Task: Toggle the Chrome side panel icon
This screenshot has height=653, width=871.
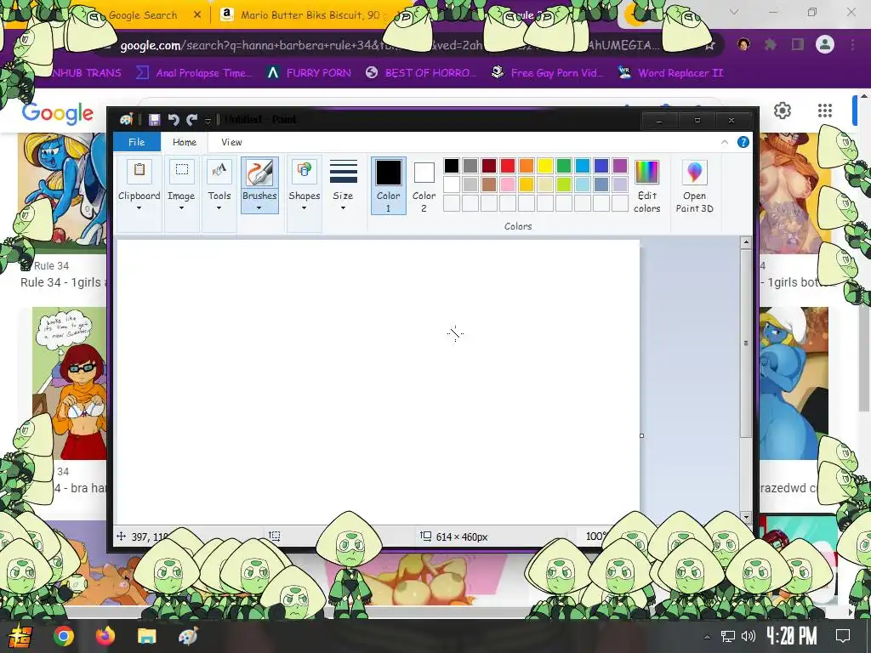Action: pyautogui.click(x=798, y=44)
